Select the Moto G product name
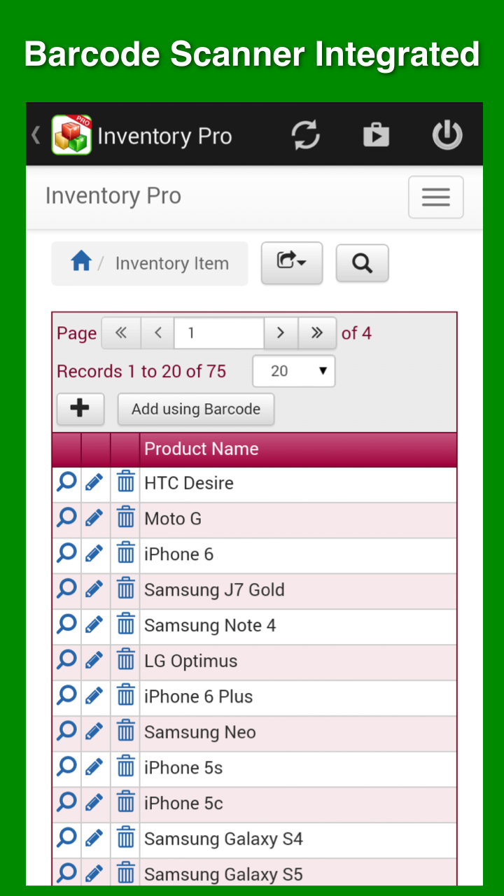The image size is (504, 896). tap(173, 519)
